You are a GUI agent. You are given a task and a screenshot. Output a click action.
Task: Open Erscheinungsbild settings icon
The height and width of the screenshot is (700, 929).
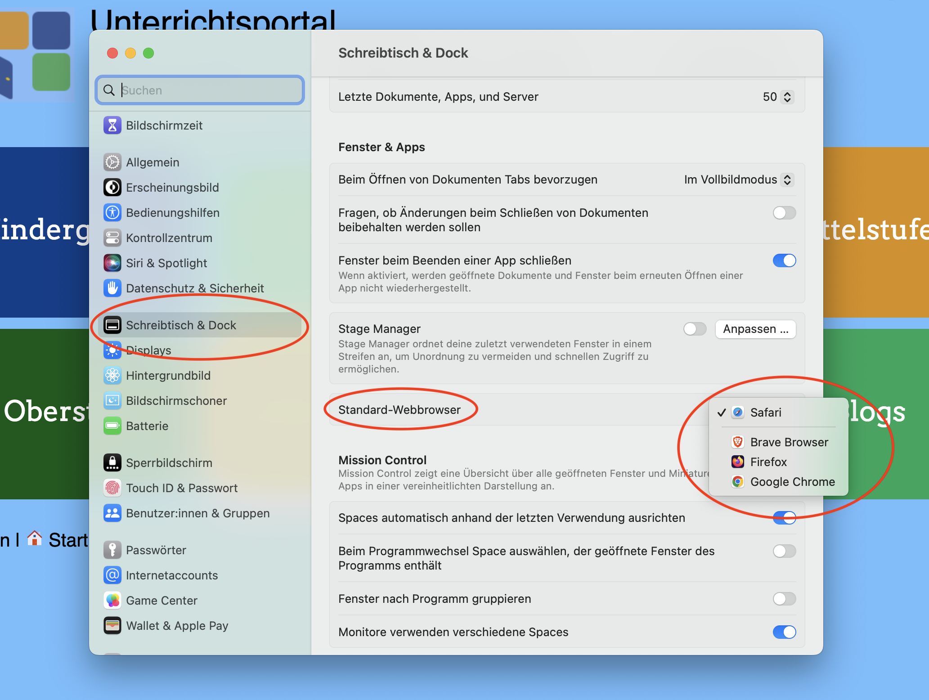[112, 188]
